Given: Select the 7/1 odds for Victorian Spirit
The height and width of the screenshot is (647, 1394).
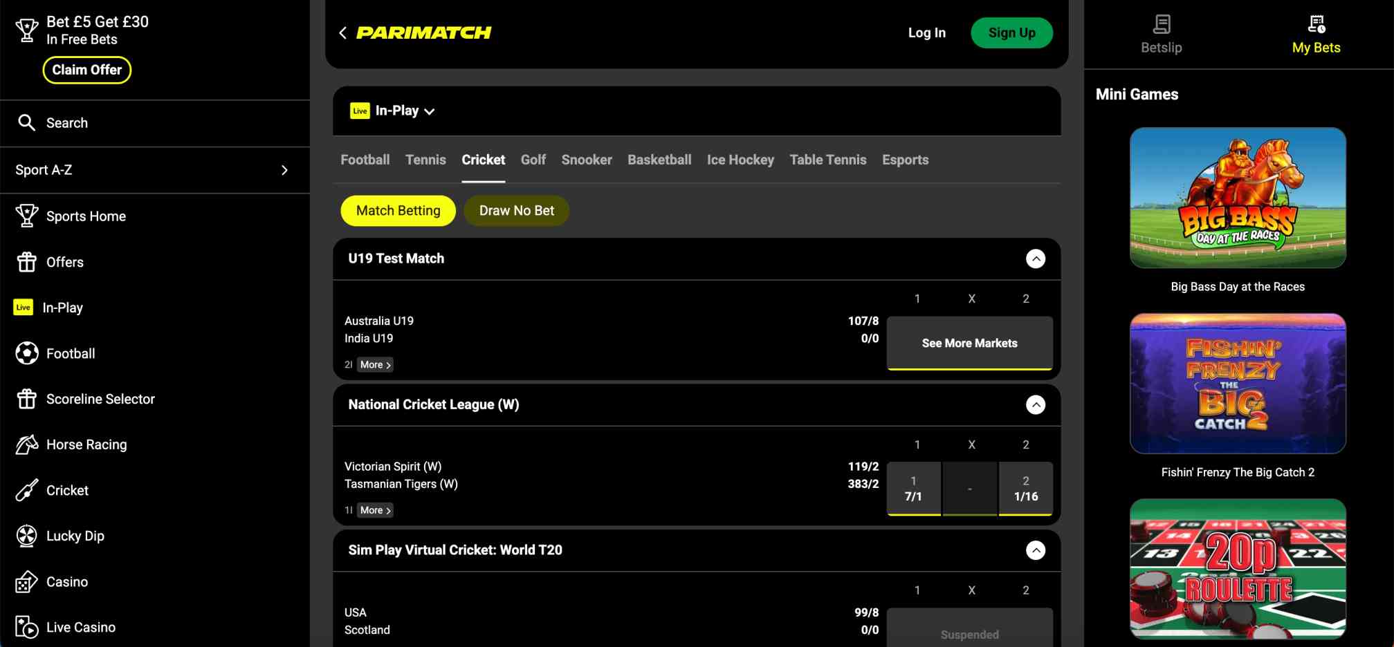Looking at the screenshot, I should pos(914,489).
